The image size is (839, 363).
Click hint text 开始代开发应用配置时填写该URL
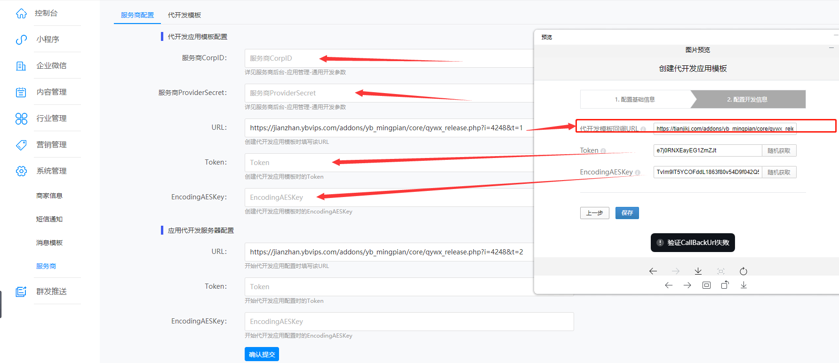click(287, 266)
